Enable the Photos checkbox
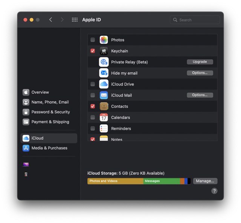241x223 pixels. 93,40
